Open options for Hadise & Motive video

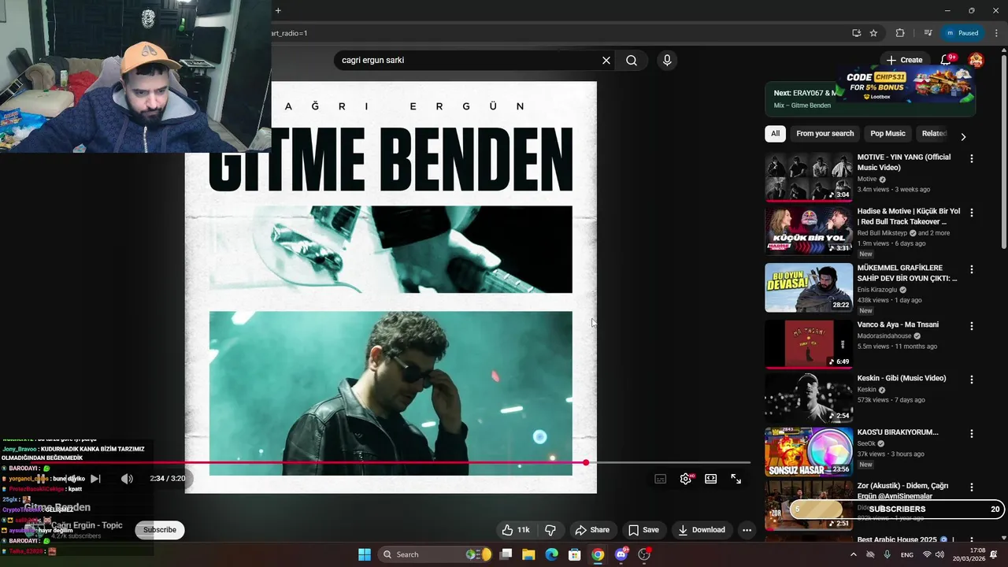tap(972, 213)
